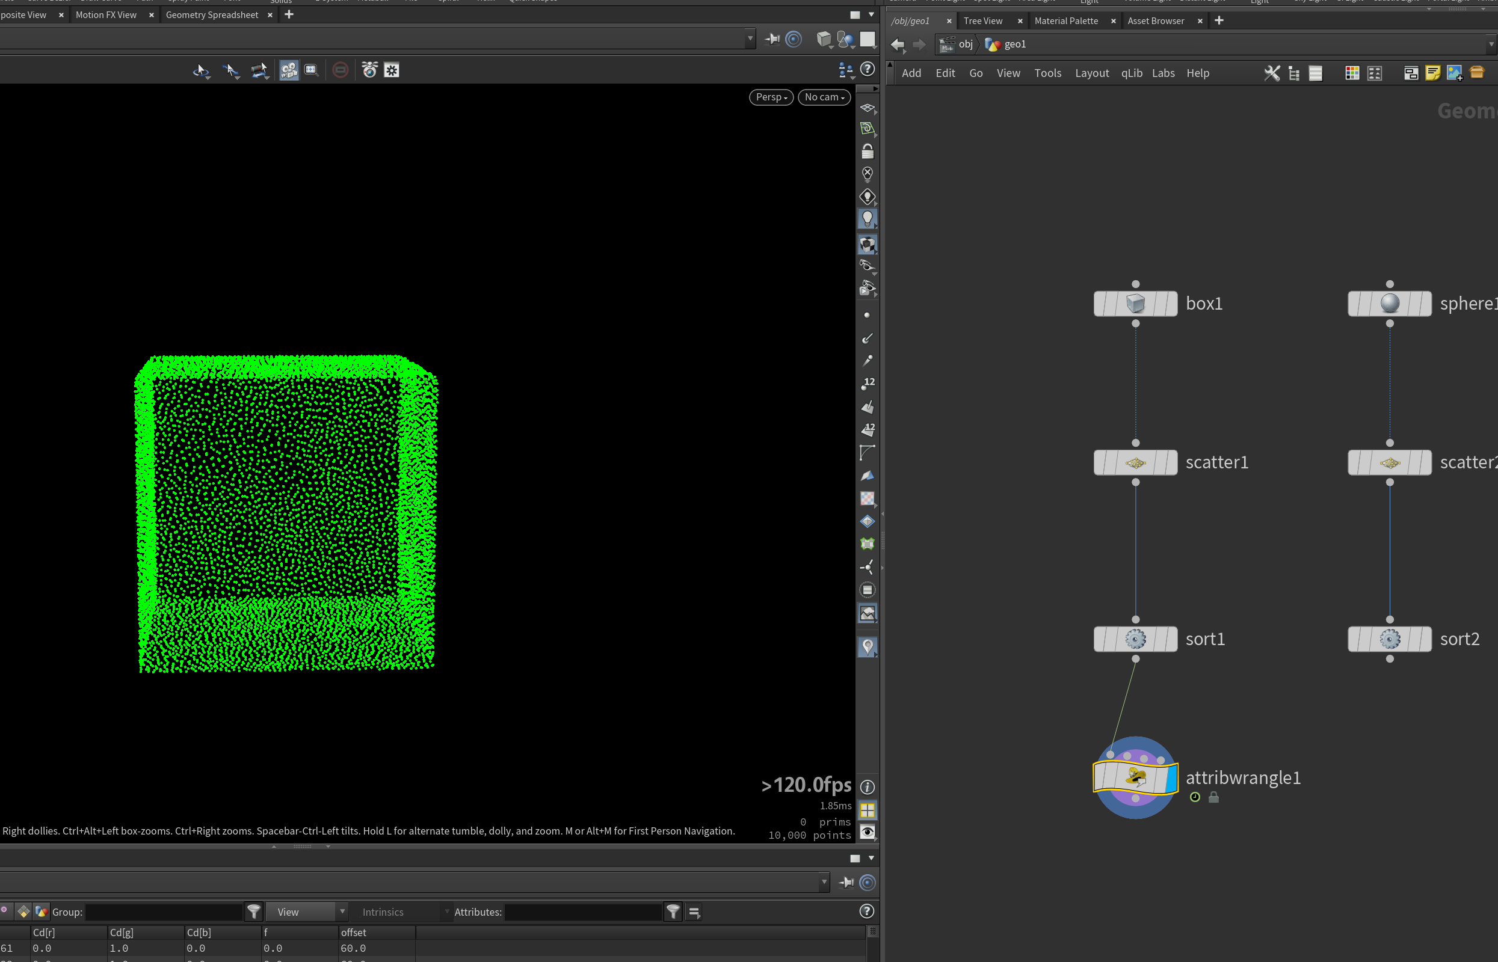This screenshot has width=1498, height=962.
Task: Click the geo1 breadcrumb in the network path
Action: point(1005,44)
